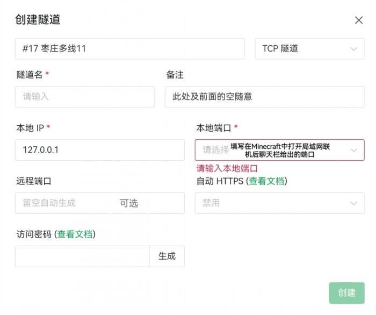376x315 pixels.
Task: Click the 本地端口 field label
Action: (x=214, y=128)
